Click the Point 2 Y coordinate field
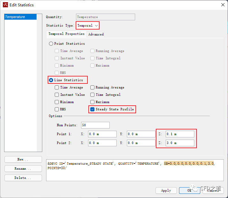Screen dimensions: 228x198 [x=141, y=143]
